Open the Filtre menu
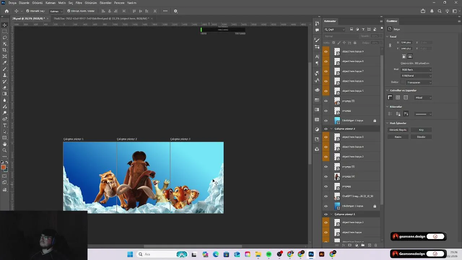Screen dimensions: 462x260 pyautogui.click(x=79, y=3)
